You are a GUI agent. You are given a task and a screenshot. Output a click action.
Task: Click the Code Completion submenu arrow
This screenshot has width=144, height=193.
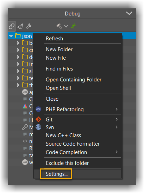point(117,152)
